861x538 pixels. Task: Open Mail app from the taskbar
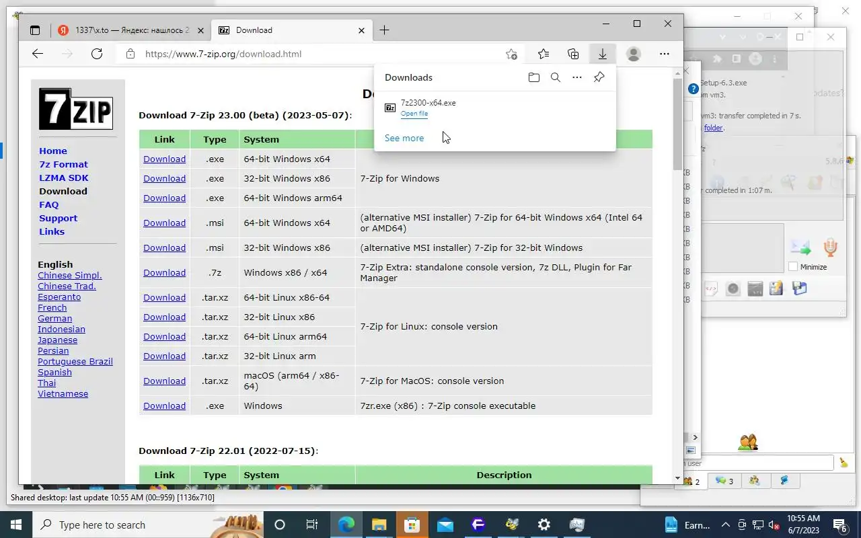click(x=445, y=525)
